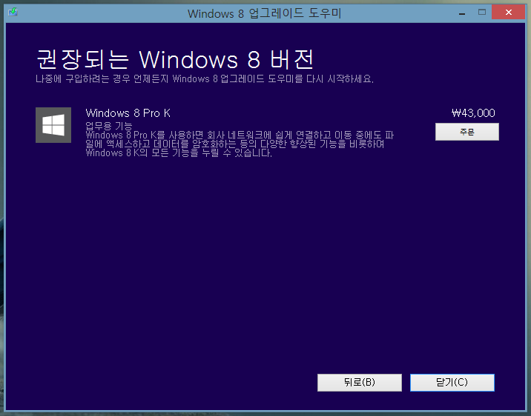This screenshot has height=416, width=531.
Task: Click the 주문 order button
Action: coord(467,132)
